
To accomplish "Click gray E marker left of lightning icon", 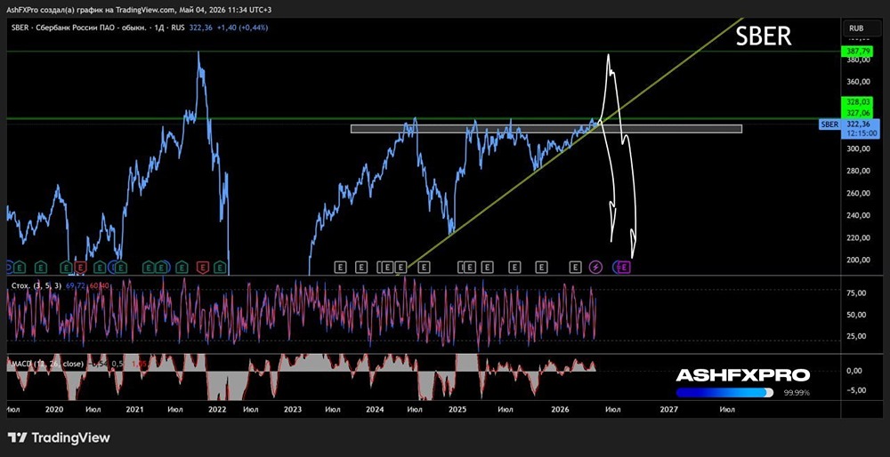I will 576,267.
